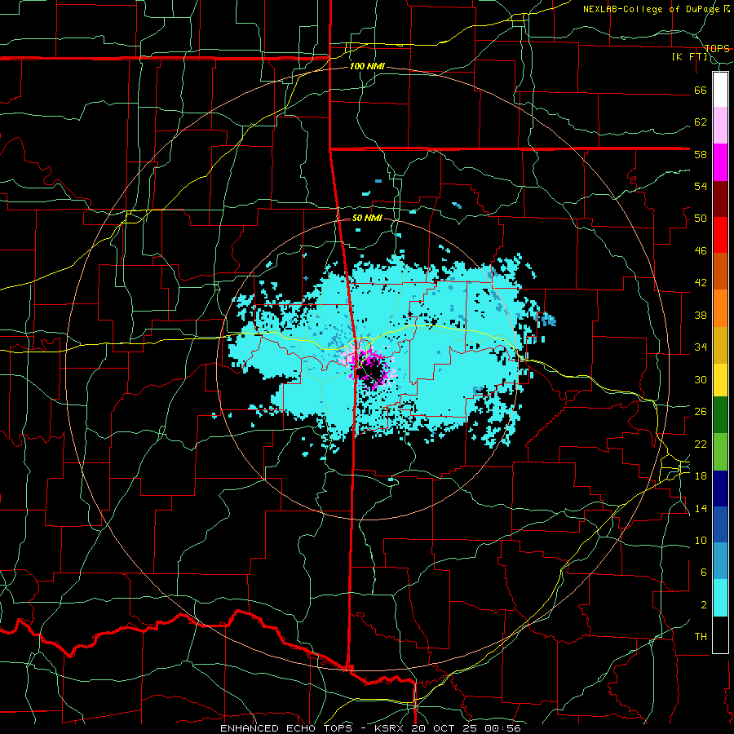Click the "50 NMI" range ring label
This screenshot has height=734, width=734.
367,218
